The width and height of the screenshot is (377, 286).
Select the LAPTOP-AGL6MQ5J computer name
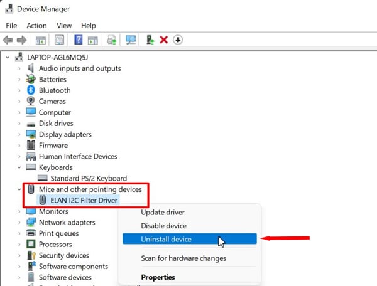57,58
